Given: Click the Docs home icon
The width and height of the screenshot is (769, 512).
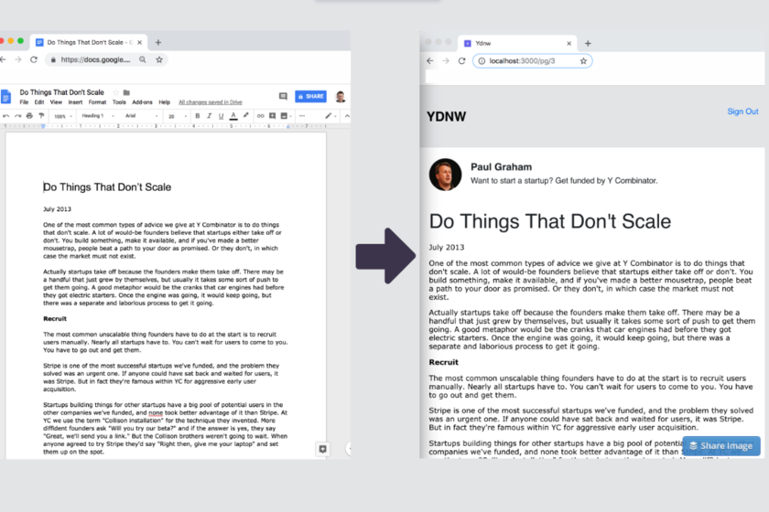Looking at the screenshot, I should [5, 97].
